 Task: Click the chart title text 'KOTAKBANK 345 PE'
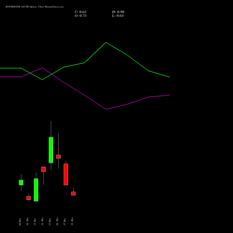(x=17, y=7)
